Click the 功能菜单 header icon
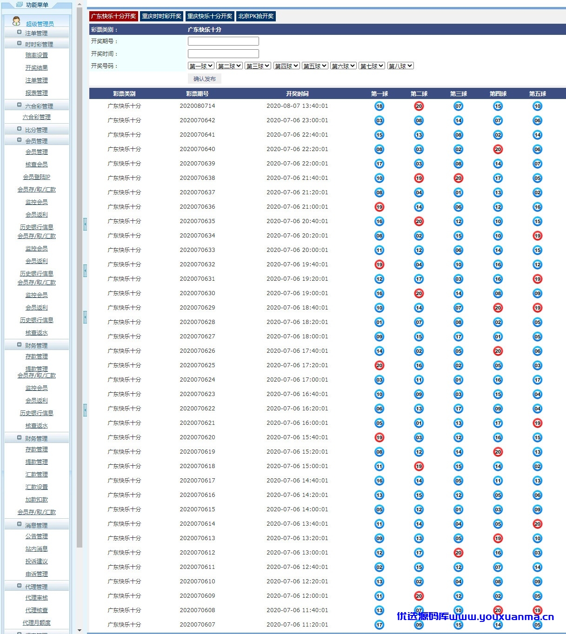Viewport: 566px width, 634px height. point(20,5)
